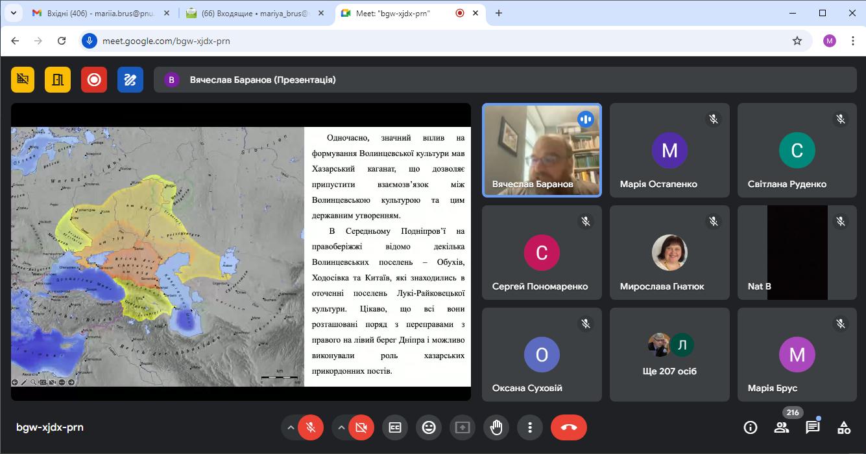Toggle closed captions
866x454 pixels.
click(x=395, y=427)
